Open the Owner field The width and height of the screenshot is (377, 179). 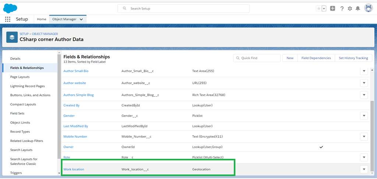pyautogui.click(x=68, y=147)
